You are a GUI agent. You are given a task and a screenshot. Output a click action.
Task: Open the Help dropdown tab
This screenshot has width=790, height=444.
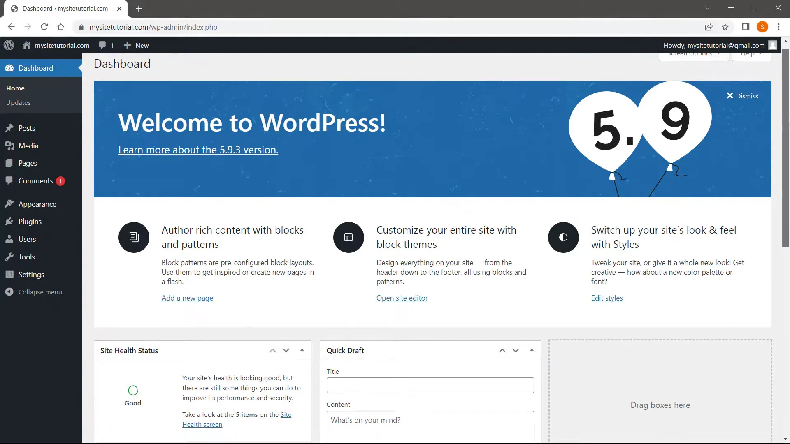point(751,56)
